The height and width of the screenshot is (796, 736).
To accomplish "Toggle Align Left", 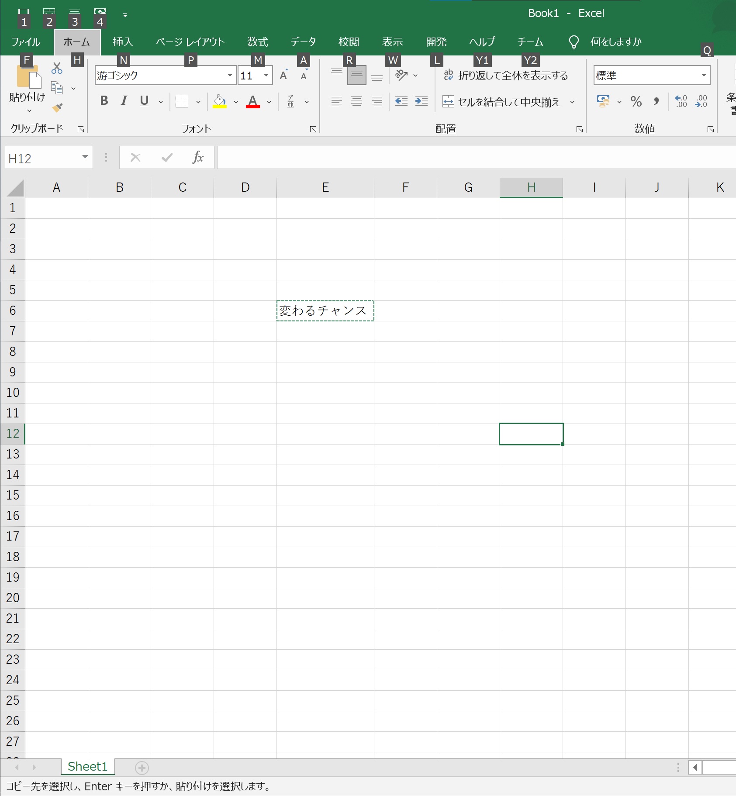I will 336,101.
